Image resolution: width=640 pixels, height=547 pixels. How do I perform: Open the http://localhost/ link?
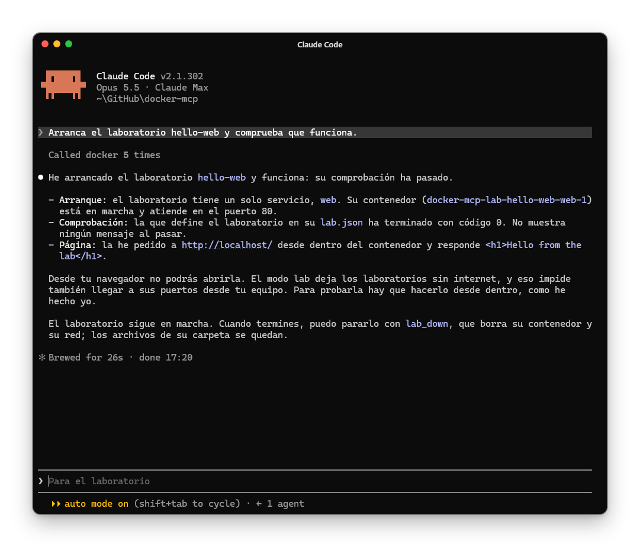[x=227, y=245]
